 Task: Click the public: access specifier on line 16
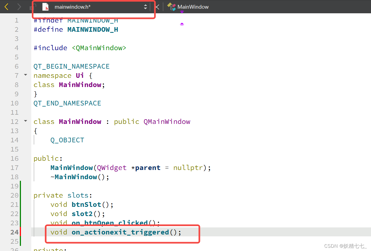coord(48,159)
